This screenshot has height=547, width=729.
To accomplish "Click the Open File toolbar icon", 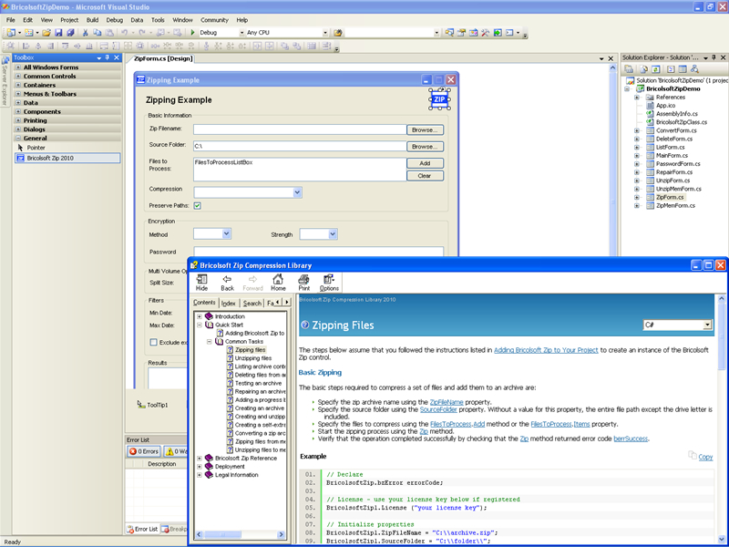I will coord(46,33).
